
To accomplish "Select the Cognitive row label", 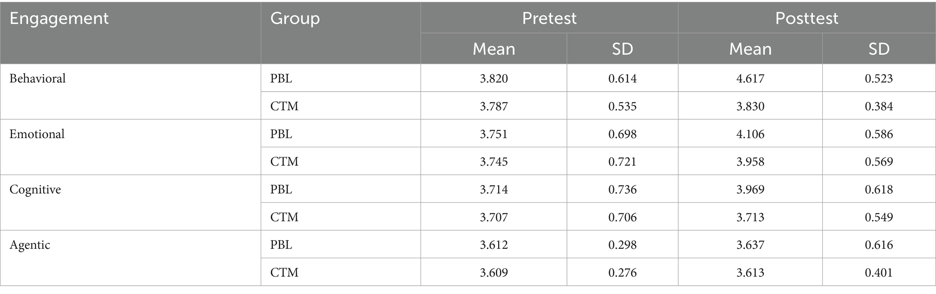I will [x=35, y=190].
